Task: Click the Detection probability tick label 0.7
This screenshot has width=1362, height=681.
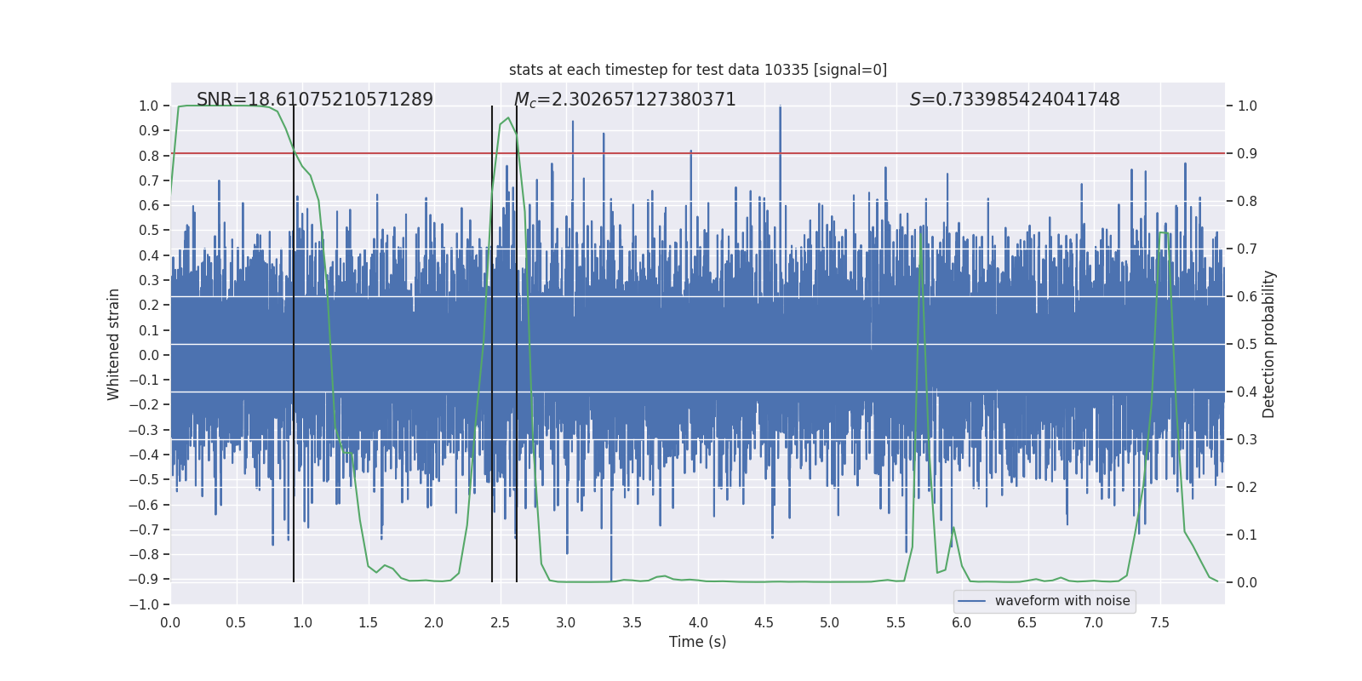Action: pos(1247,249)
